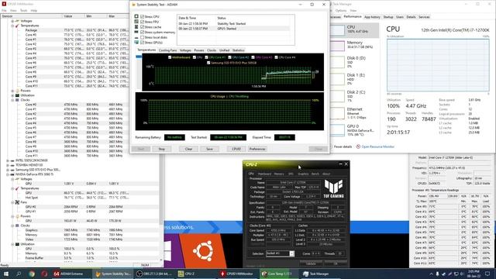Switch to the Powers tab in AIDA64
This screenshot has width=496, height=279.
(x=199, y=50)
